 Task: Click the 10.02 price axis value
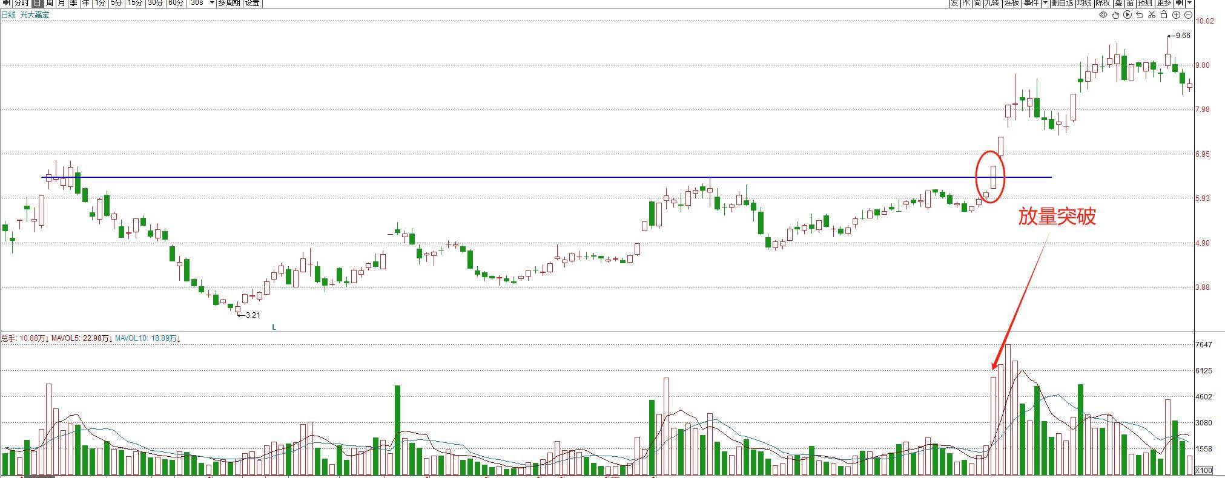pos(1205,21)
